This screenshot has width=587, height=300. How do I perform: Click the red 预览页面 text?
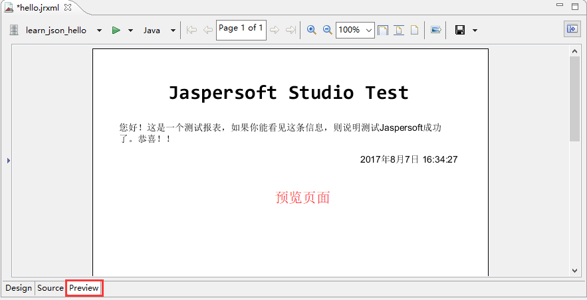302,197
